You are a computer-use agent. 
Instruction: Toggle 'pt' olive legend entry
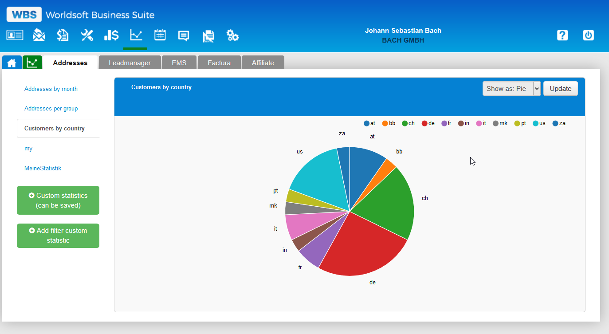(x=520, y=123)
